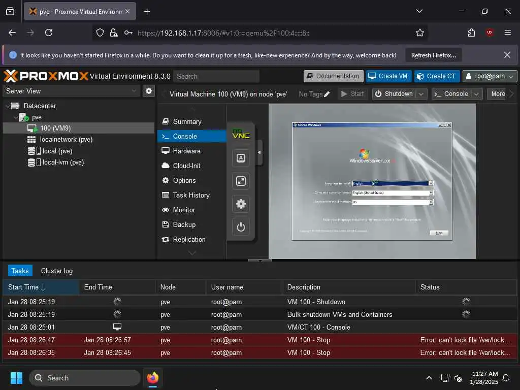
Task: Click Firefox in the taskbar
Action: (153, 378)
